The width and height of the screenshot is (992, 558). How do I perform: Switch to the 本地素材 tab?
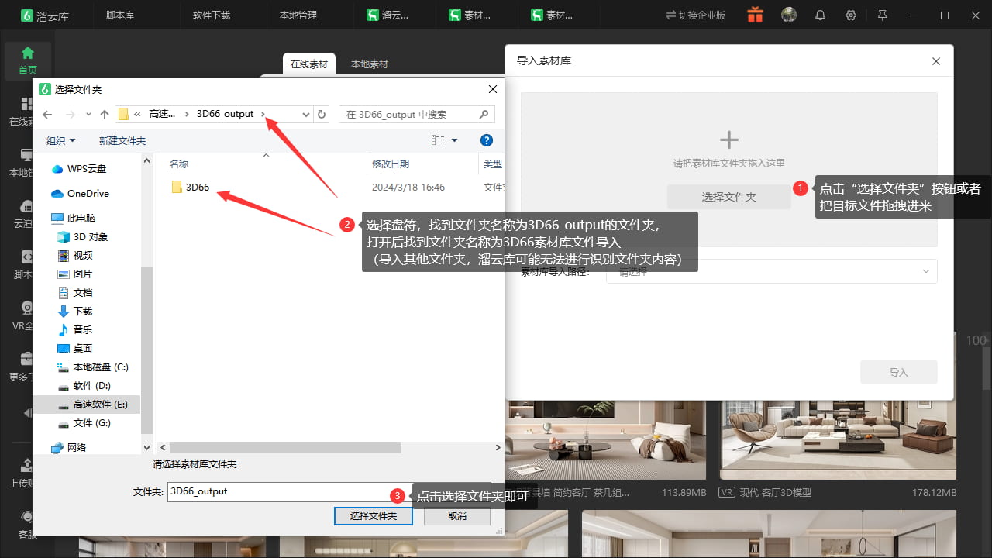pyautogui.click(x=370, y=64)
